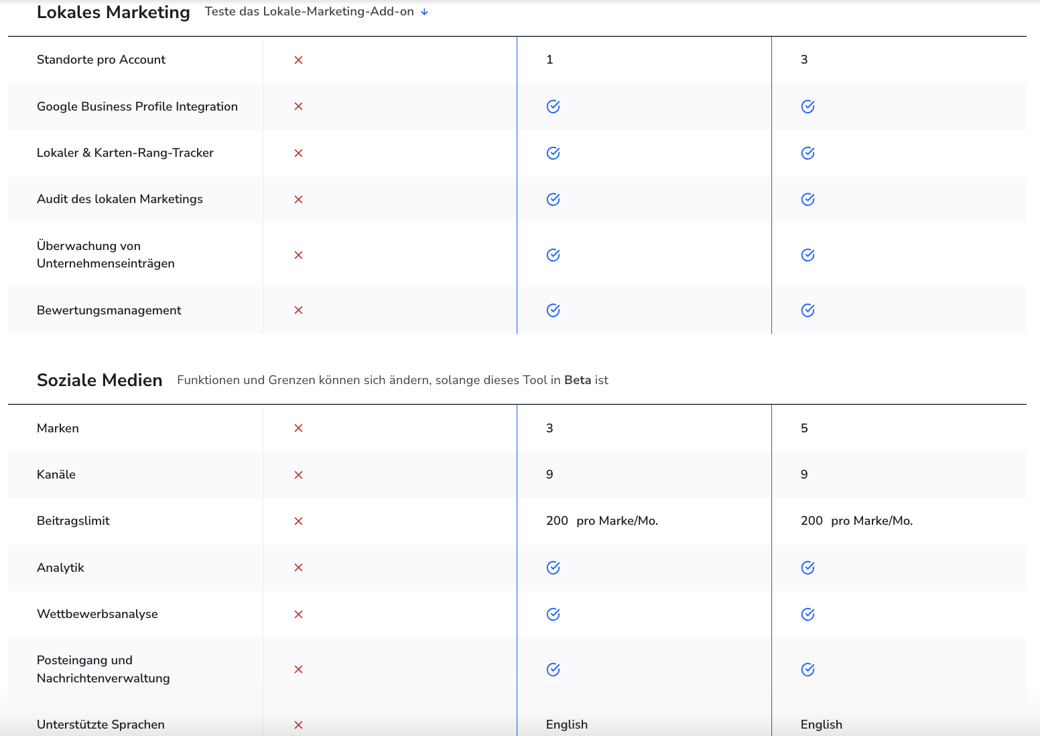
Task: Click the red X in Unterstützte Sprachen row
Action: pyautogui.click(x=299, y=725)
